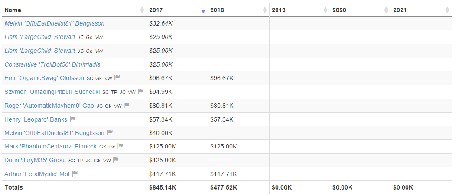The height and width of the screenshot is (196, 456).
Task: Click the GS tag beside Mark Pinnock
Action: pos(103,147)
